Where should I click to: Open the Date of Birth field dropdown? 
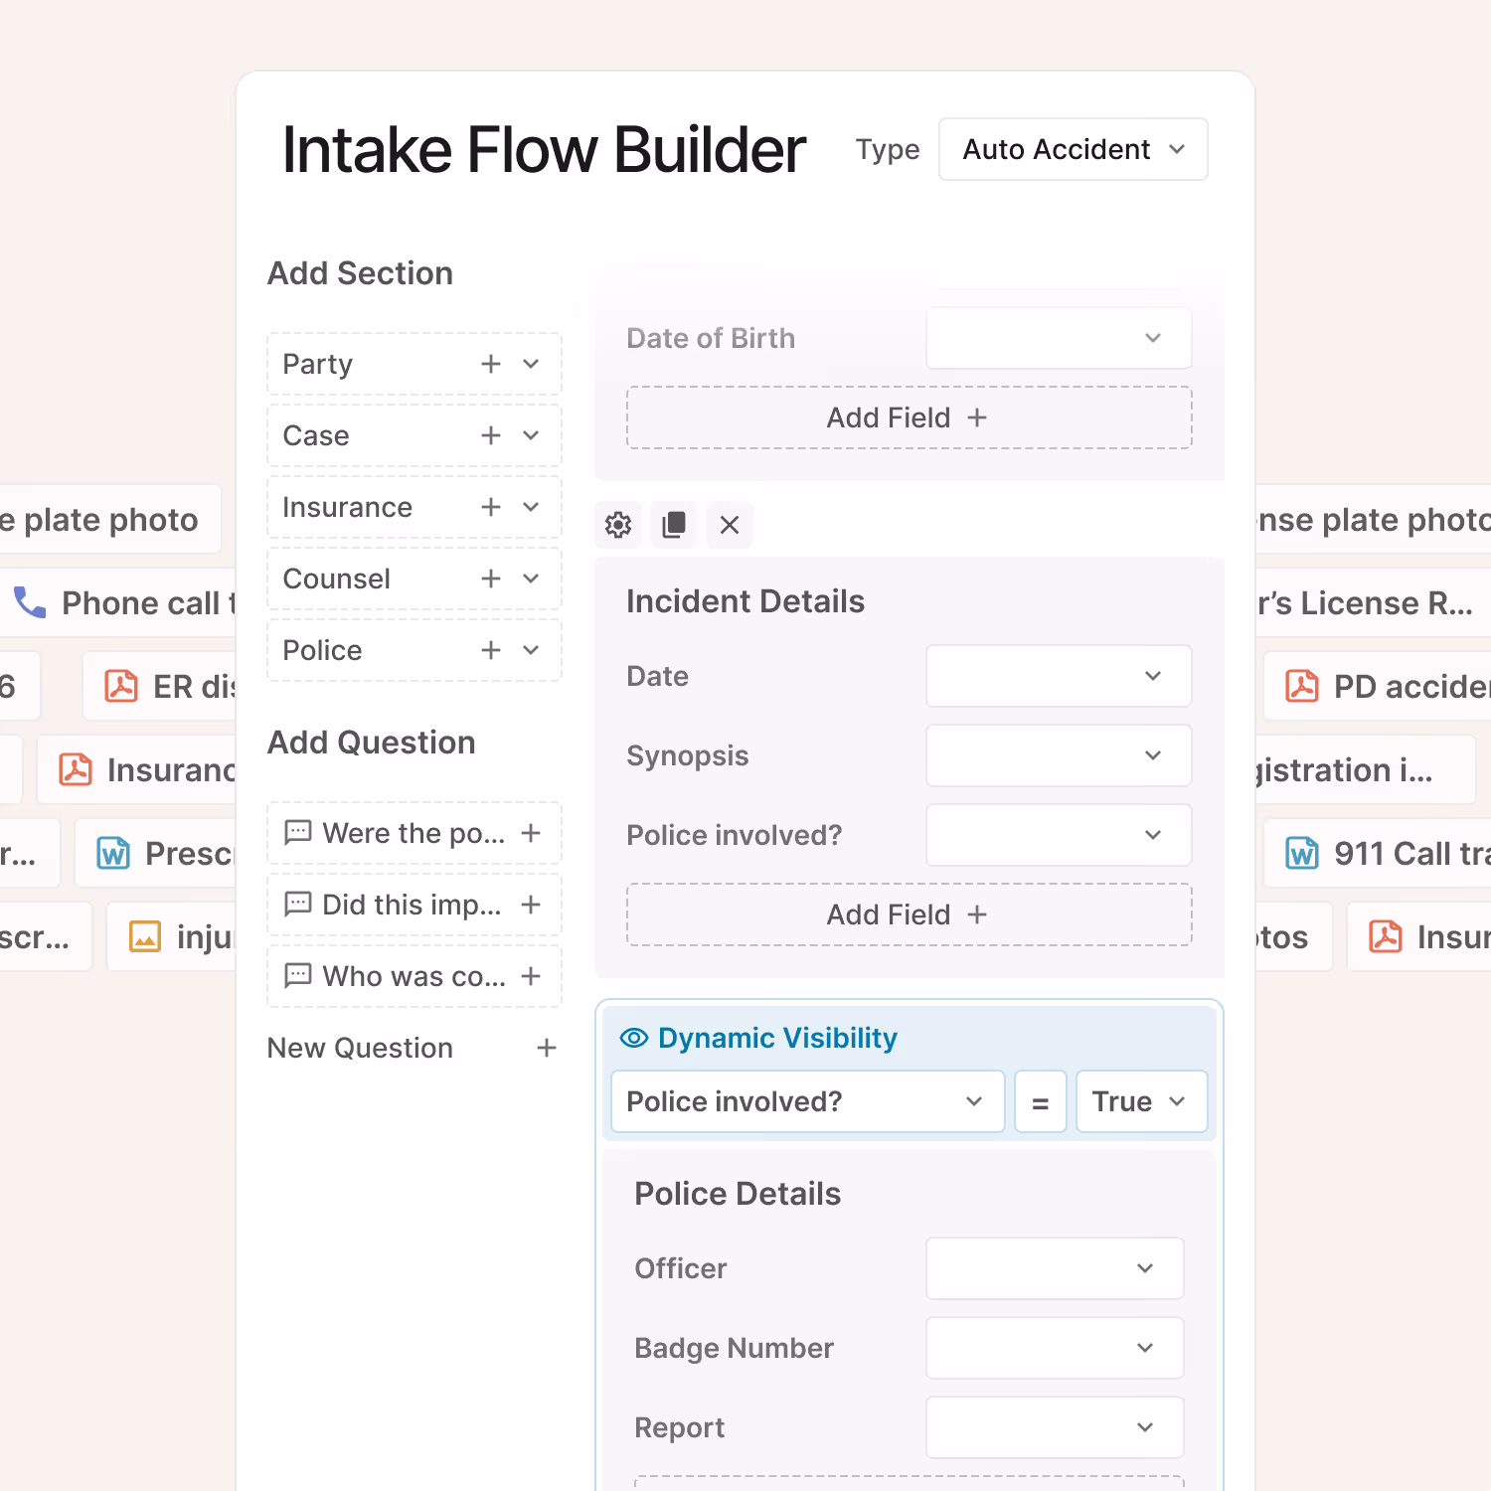click(1059, 338)
